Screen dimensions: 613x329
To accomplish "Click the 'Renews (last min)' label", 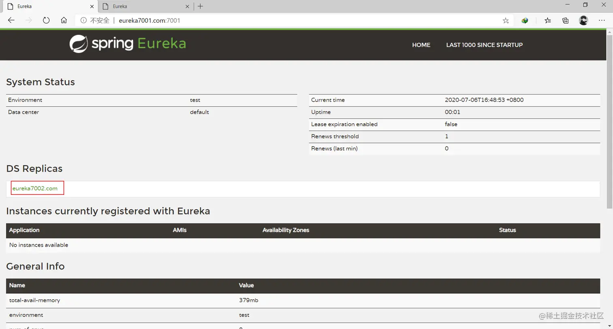I will [x=334, y=148].
